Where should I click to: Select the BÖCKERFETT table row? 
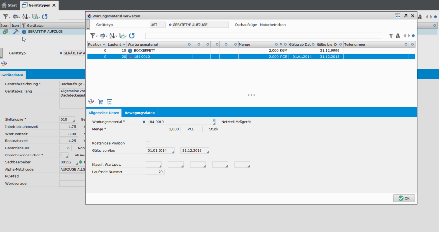click(195, 50)
